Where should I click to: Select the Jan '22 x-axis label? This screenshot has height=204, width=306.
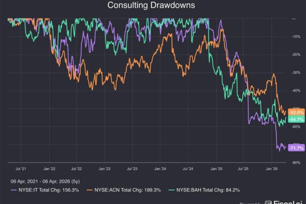point(49,169)
